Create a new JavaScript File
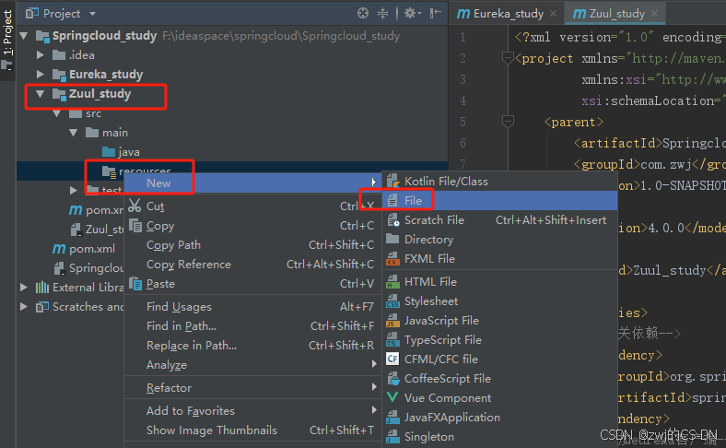The width and height of the screenshot is (726, 448). 500,321
